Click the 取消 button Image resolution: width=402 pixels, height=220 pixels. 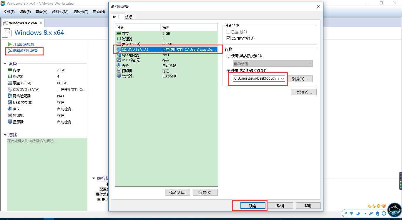tap(280, 206)
